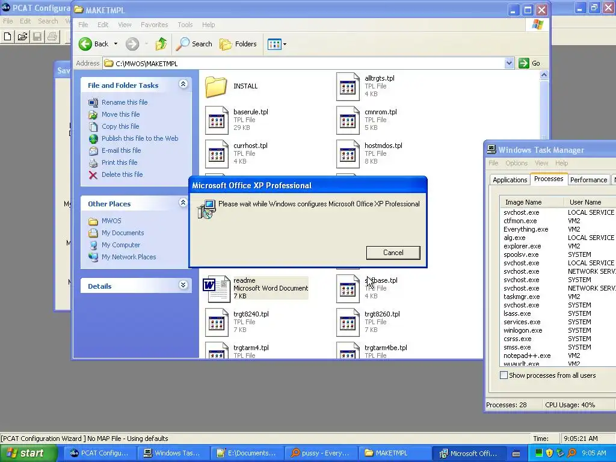This screenshot has width=616, height=462.
Task: Collapse the Other Places panel
Action: (x=183, y=203)
